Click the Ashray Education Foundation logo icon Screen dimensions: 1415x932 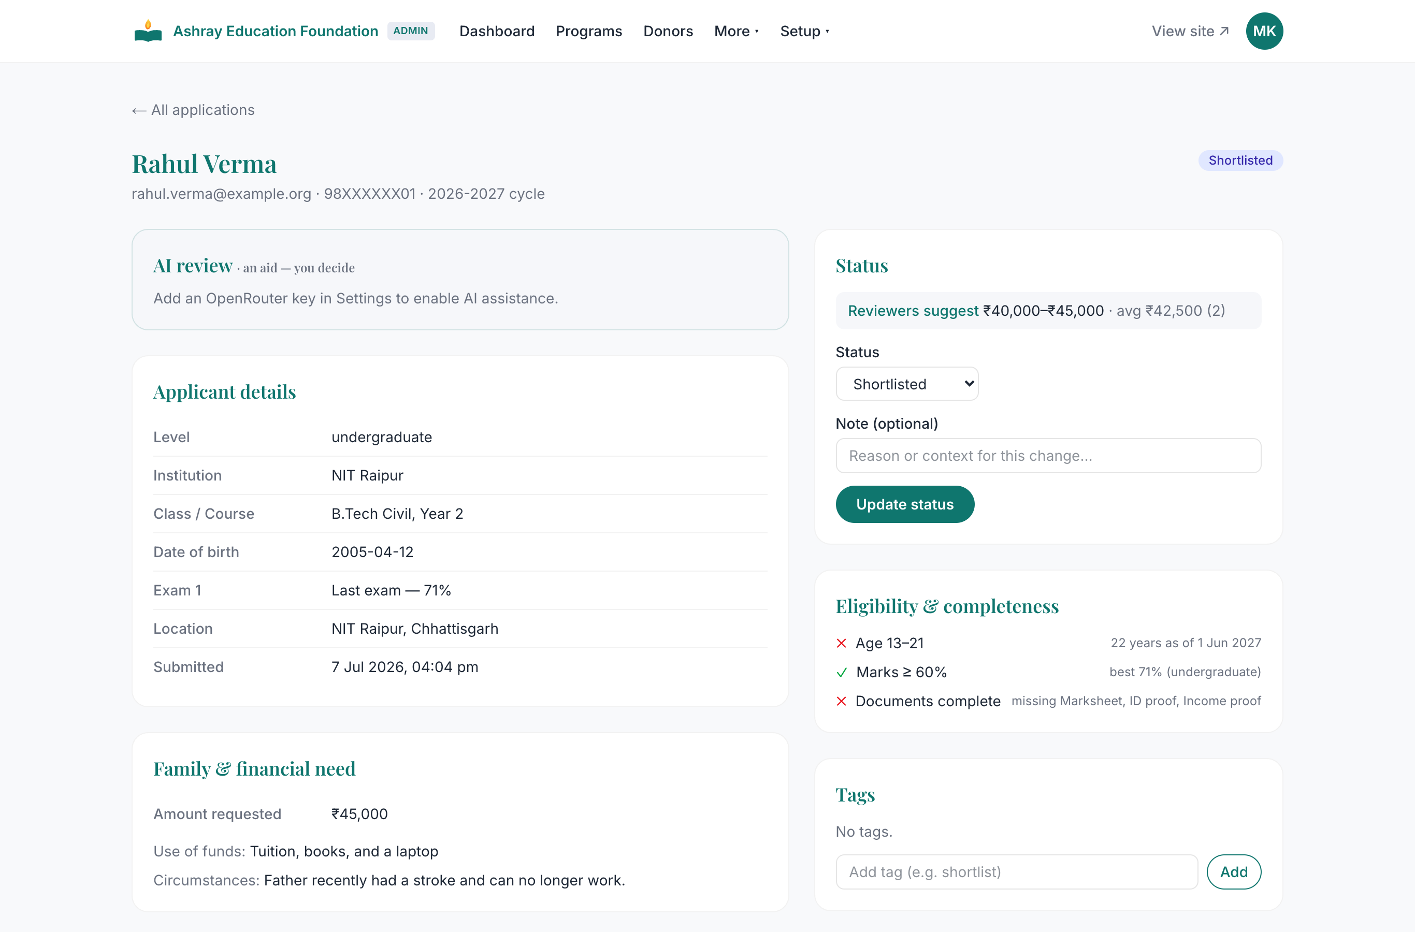(148, 31)
